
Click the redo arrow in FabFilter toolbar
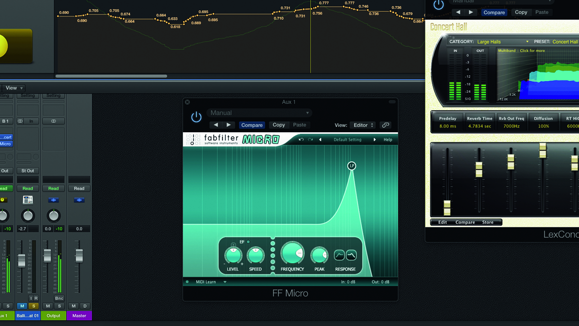click(x=310, y=140)
